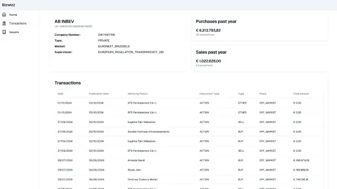
Task: Click ACTION instrument in Blood John row
Action: pyautogui.click(x=204, y=170)
